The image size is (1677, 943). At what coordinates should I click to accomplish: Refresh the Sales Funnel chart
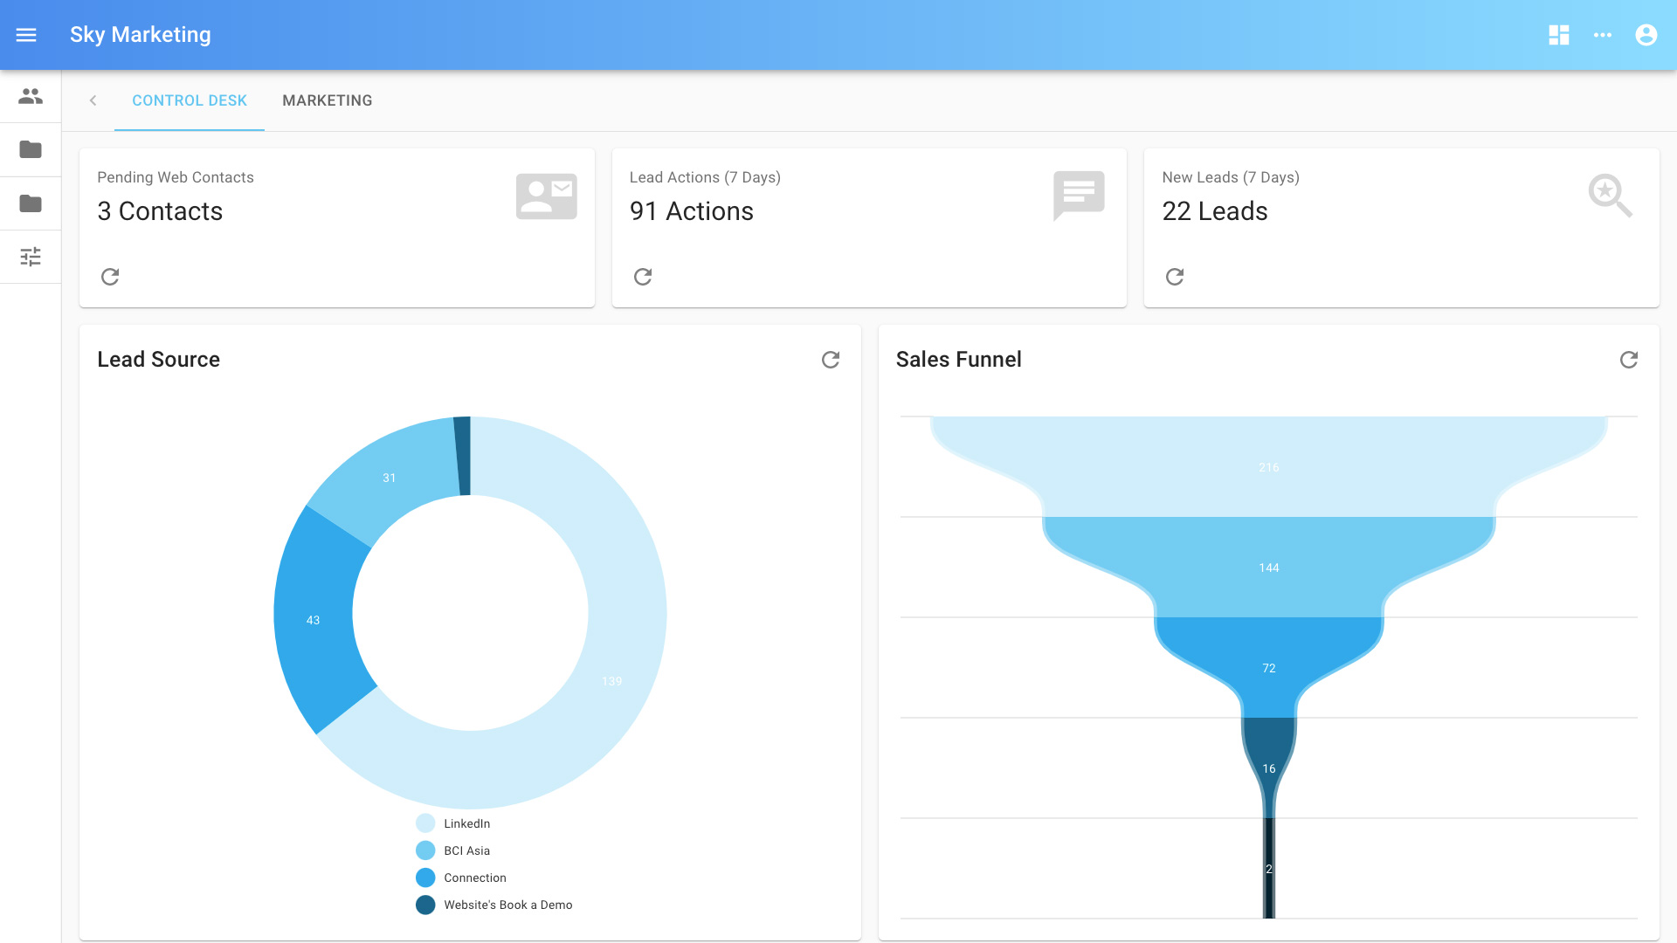click(x=1628, y=359)
